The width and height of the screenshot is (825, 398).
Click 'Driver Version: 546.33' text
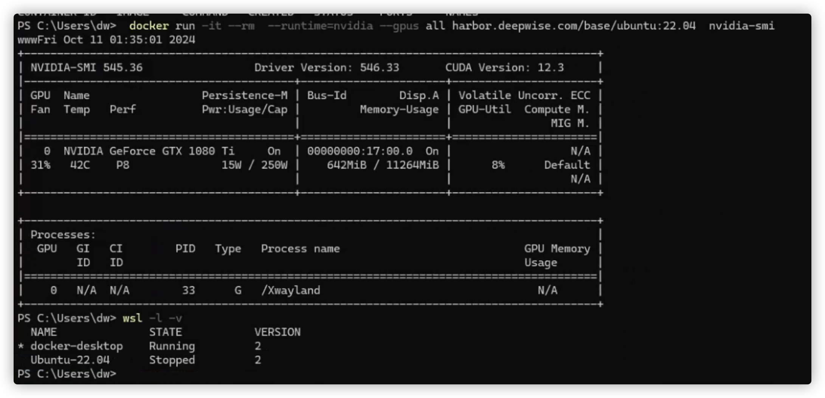pyautogui.click(x=327, y=68)
